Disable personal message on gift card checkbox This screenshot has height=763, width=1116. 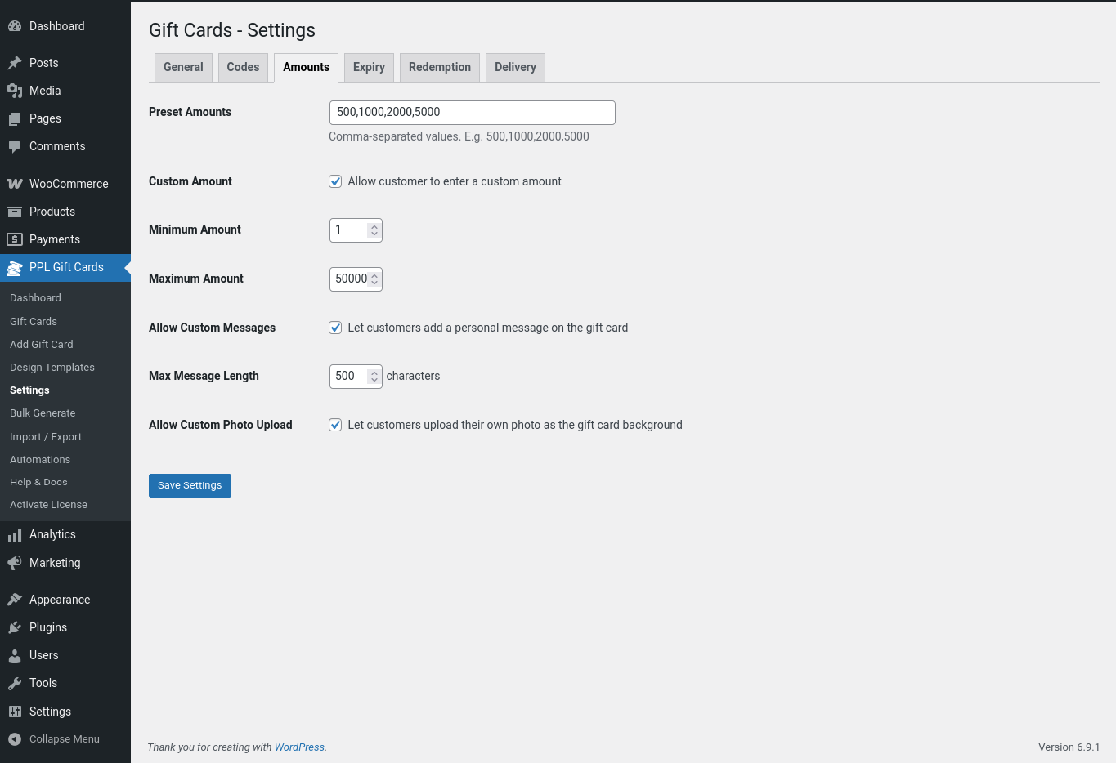(x=335, y=328)
